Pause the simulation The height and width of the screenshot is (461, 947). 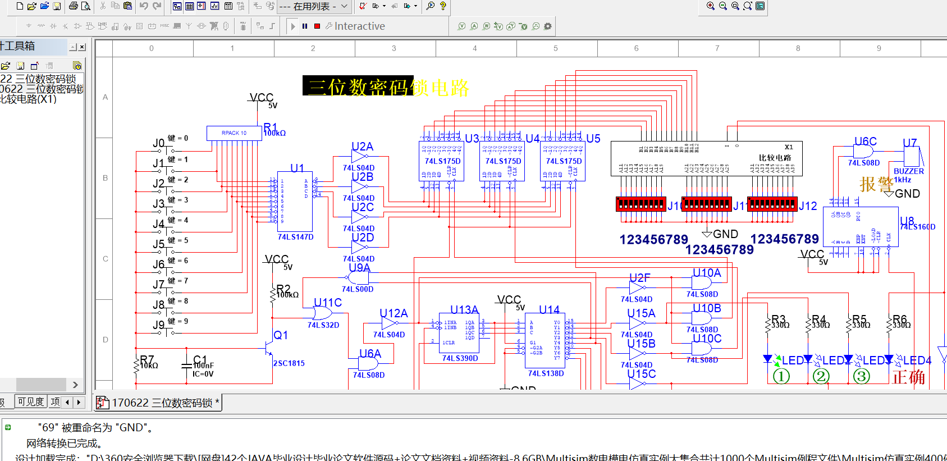coord(305,26)
